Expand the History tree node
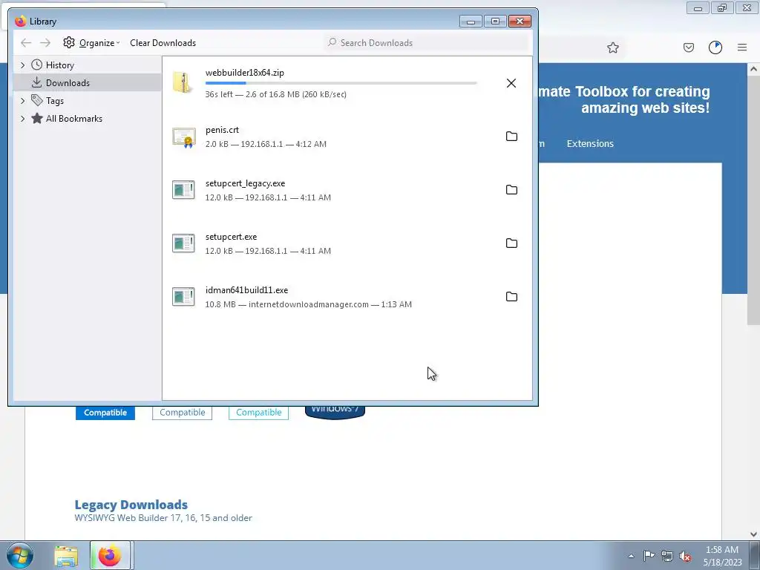The image size is (760, 570). point(22,65)
